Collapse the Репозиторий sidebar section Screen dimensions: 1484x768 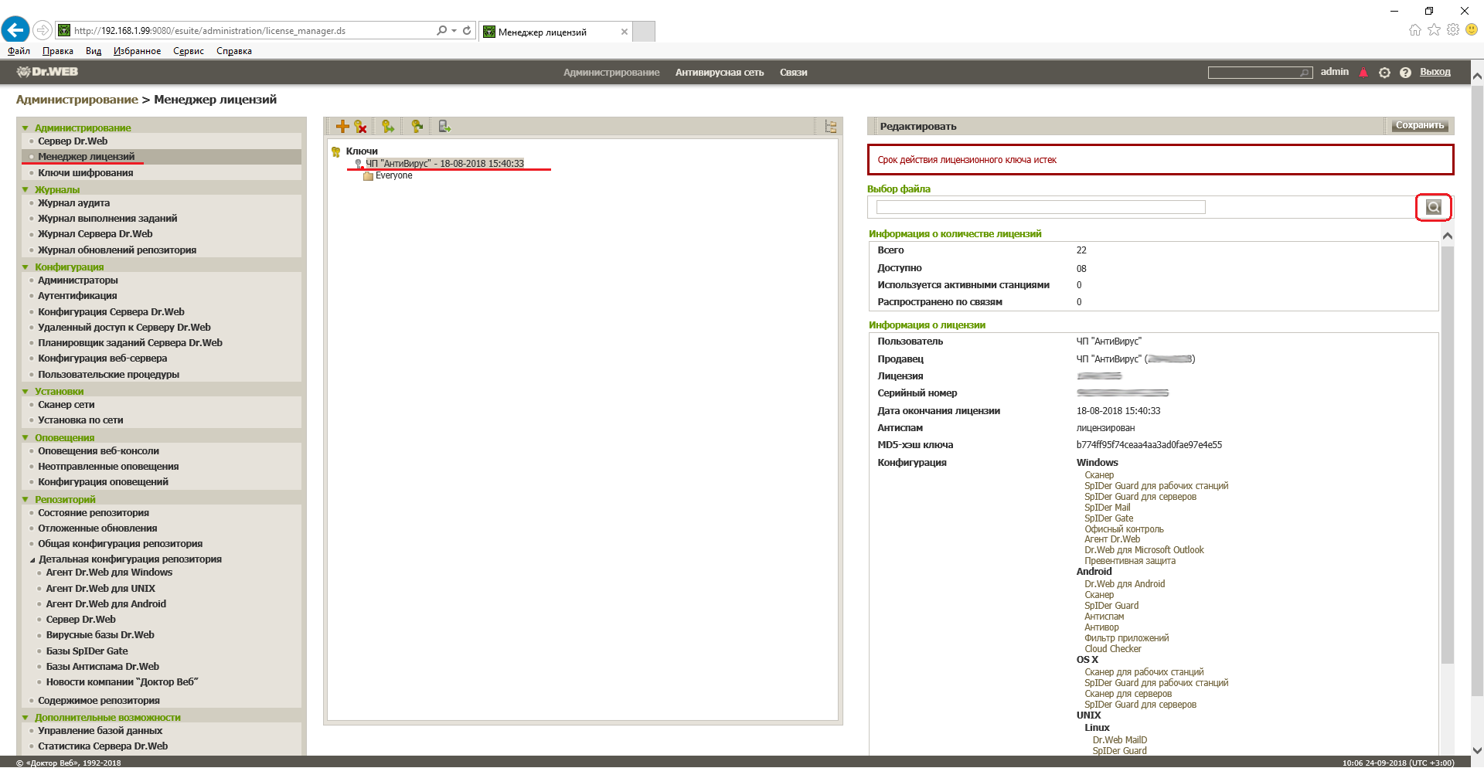(x=26, y=500)
